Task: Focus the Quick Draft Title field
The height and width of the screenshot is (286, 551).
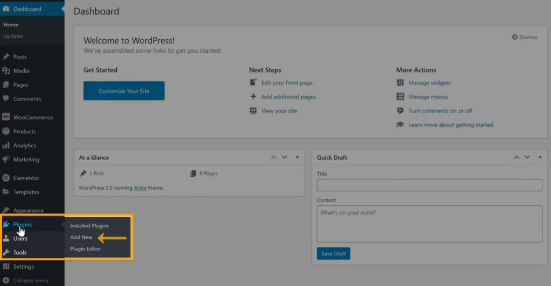Action: coord(429,185)
